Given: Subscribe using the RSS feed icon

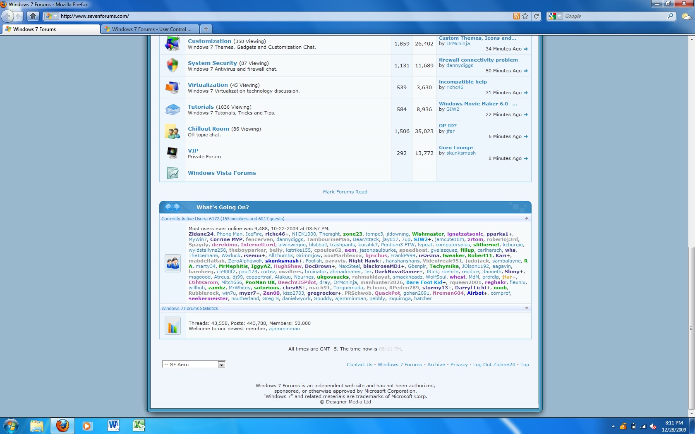Looking at the screenshot, I should pyautogui.click(x=516, y=16).
